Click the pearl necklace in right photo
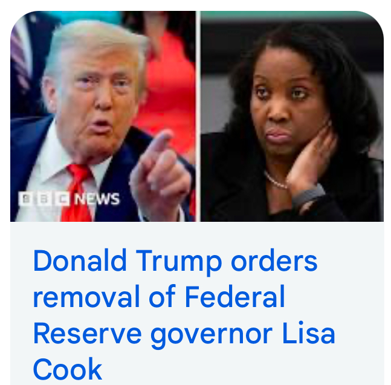This screenshot has width=391, height=385. pos(276,181)
